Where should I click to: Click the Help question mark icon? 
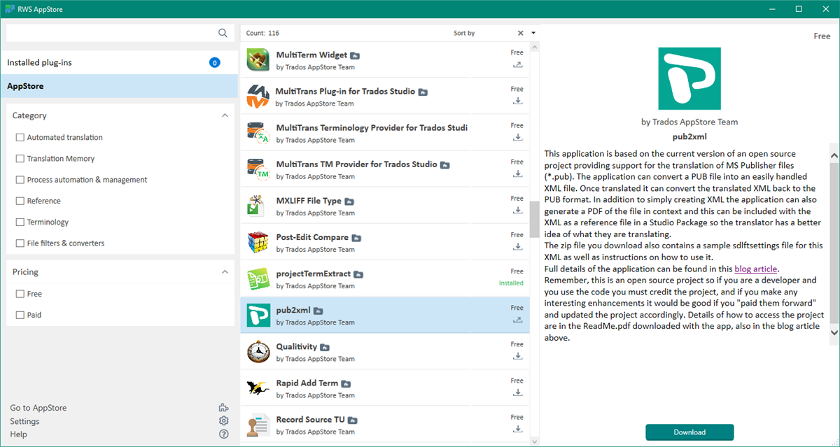pyautogui.click(x=223, y=434)
